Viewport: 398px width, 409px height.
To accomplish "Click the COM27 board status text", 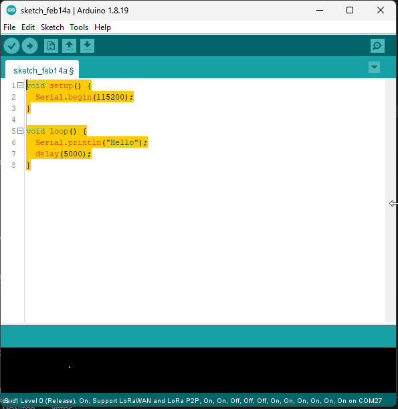I will pyautogui.click(x=370, y=401).
